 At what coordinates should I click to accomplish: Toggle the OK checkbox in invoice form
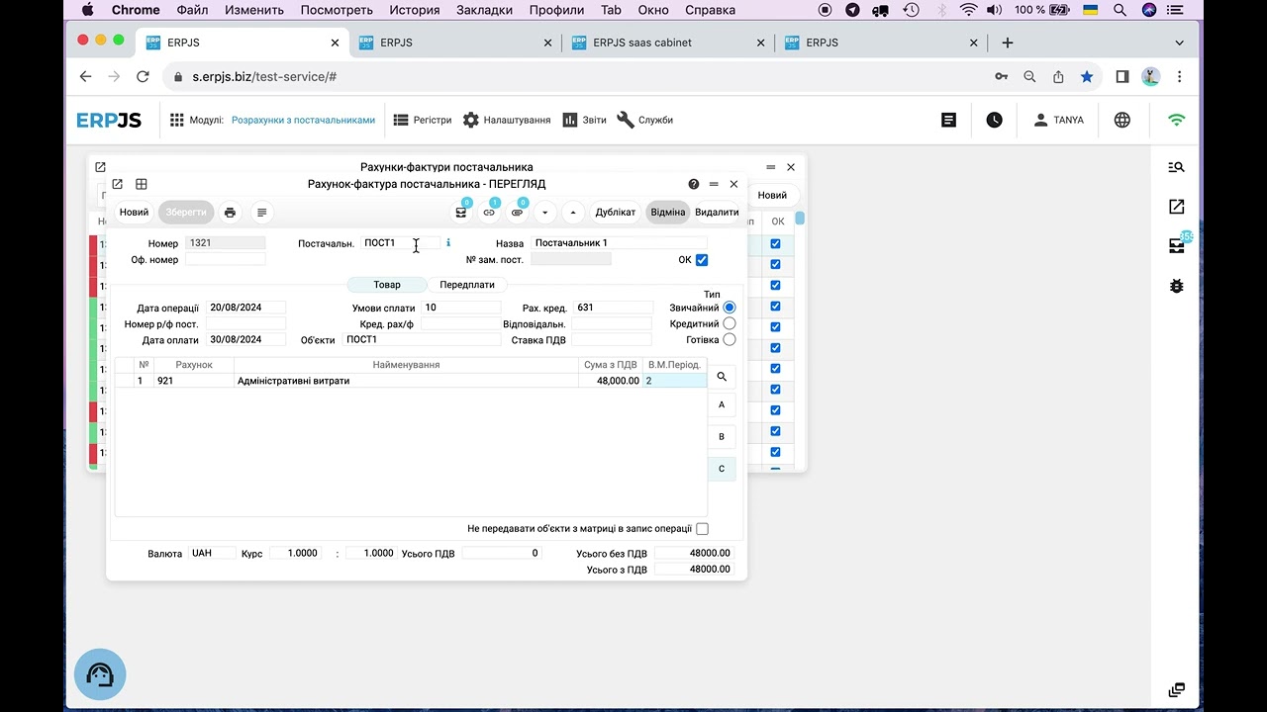702,260
